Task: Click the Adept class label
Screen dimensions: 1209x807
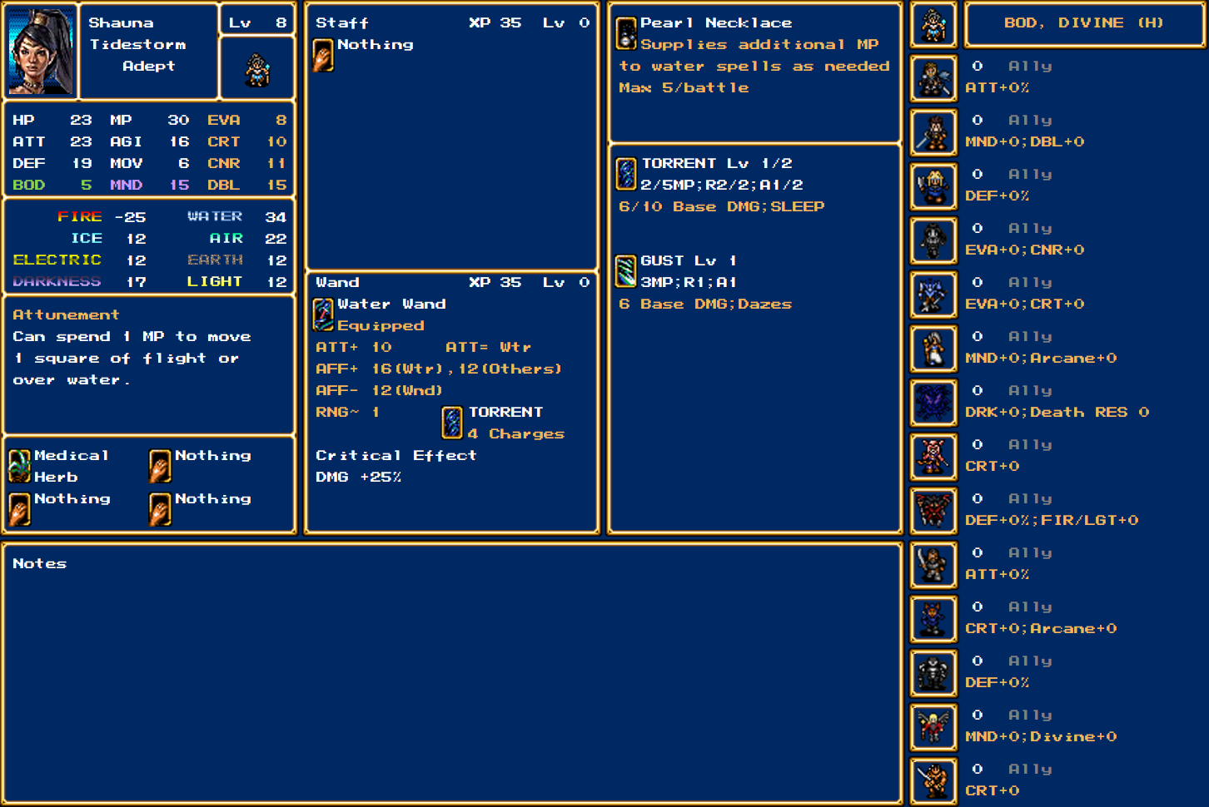Action: [x=148, y=66]
